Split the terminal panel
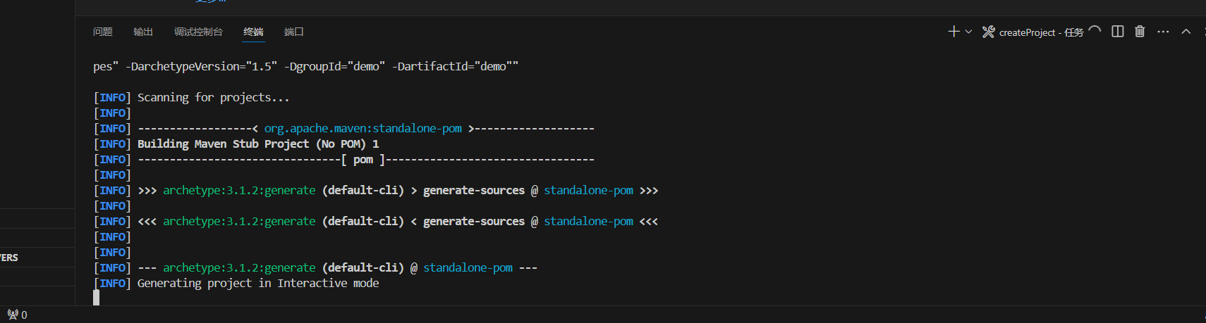 pos(1117,32)
